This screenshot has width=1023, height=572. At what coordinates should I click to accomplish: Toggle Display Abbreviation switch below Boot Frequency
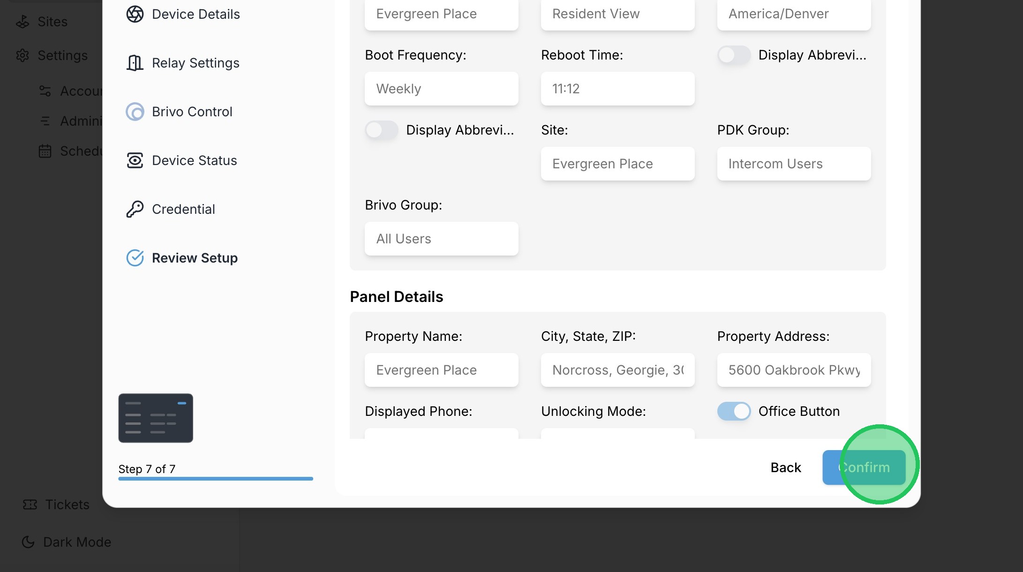coord(382,130)
